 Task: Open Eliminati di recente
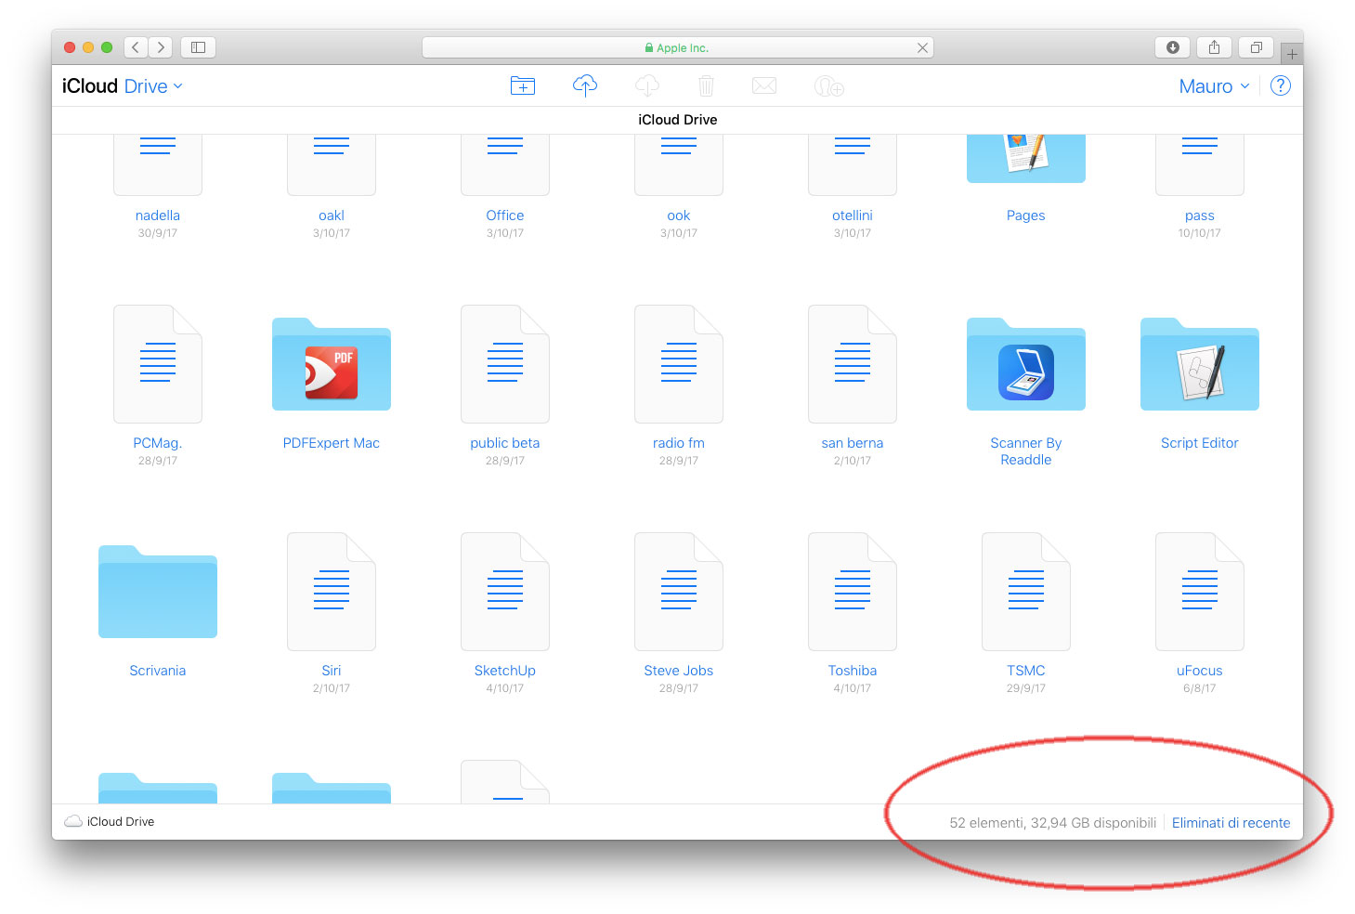pyautogui.click(x=1231, y=822)
